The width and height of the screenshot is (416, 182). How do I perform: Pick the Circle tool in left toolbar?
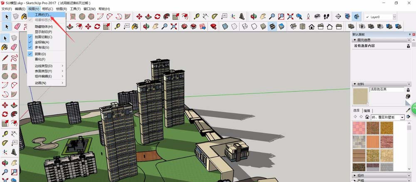pyautogui.click(x=5, y=76)
